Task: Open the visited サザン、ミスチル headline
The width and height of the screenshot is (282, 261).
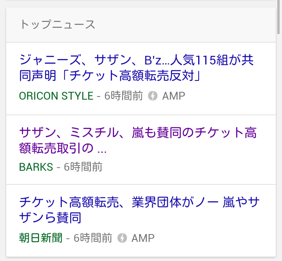Action: click(x=137, y=133)
